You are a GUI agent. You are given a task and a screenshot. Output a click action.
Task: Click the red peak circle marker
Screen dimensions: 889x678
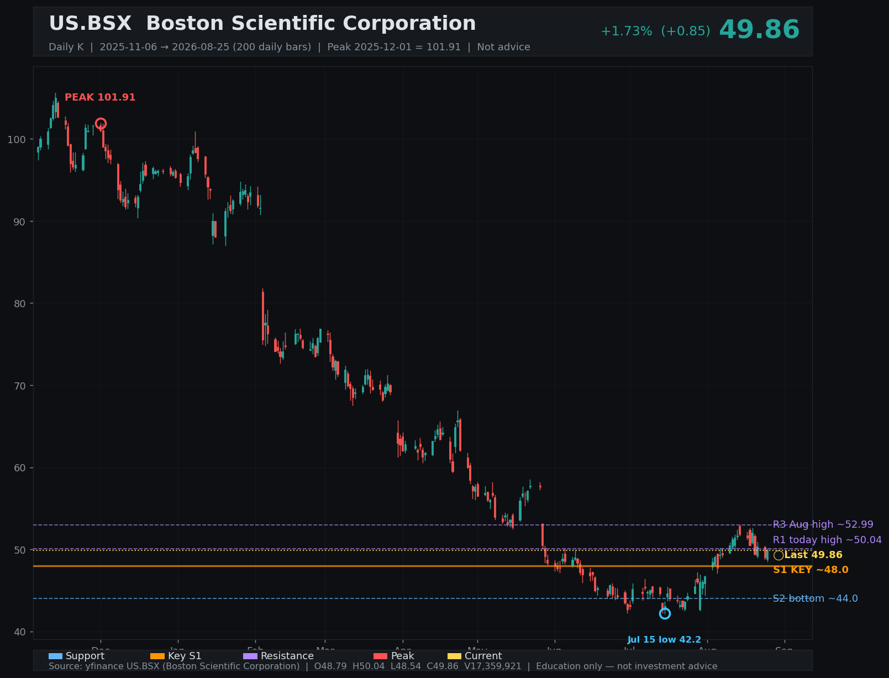pos(101,124)
